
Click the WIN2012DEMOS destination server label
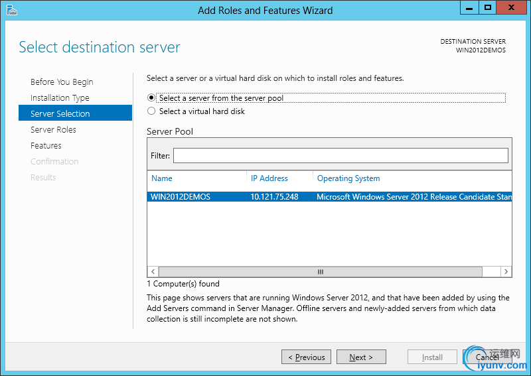point(481,50)
